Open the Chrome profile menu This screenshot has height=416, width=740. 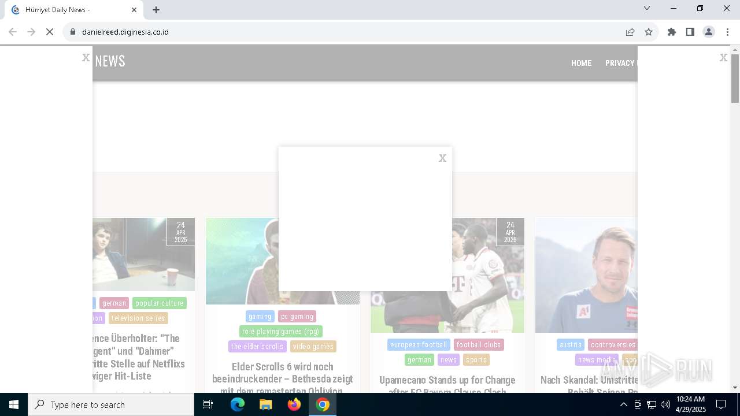click(x=709, y=32)
